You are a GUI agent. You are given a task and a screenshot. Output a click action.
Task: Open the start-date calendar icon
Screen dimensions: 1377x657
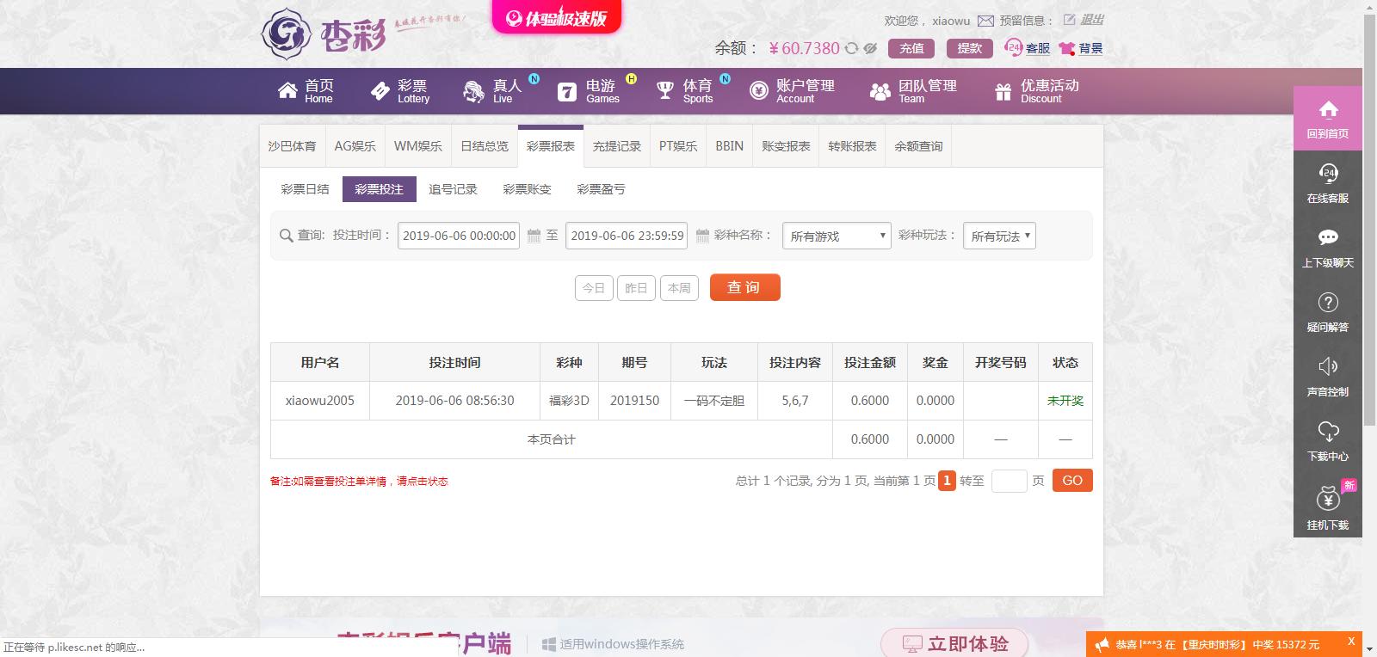534,236
